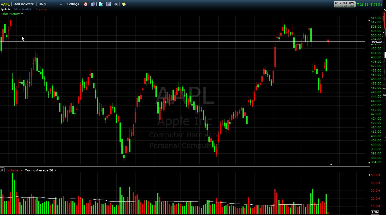Open the Daily timeframe dropdown

tap(50, 4)
